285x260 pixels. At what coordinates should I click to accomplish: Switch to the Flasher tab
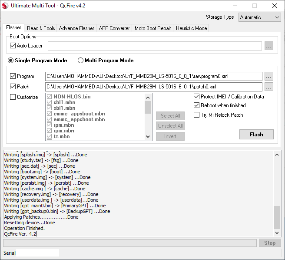[13, 27]
